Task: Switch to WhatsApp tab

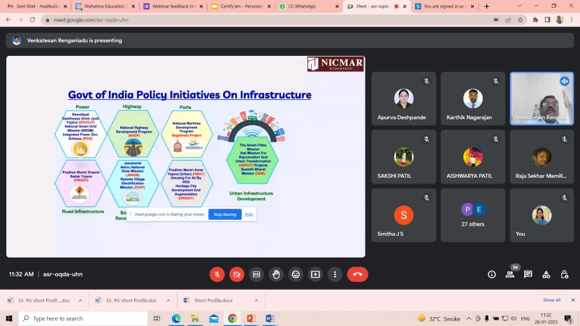Action: [310, 6]
